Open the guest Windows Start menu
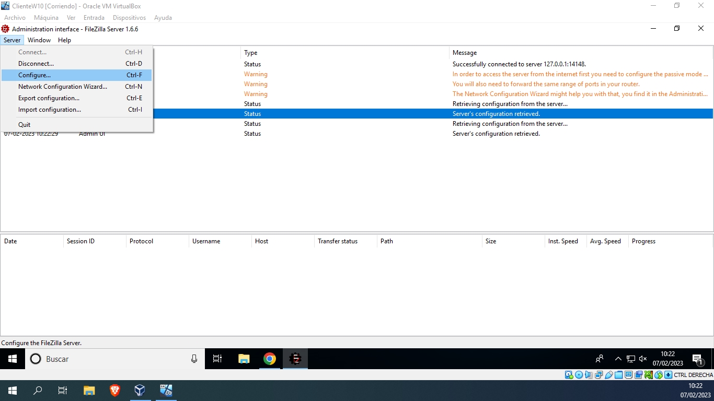 click(x=13, y=359)
